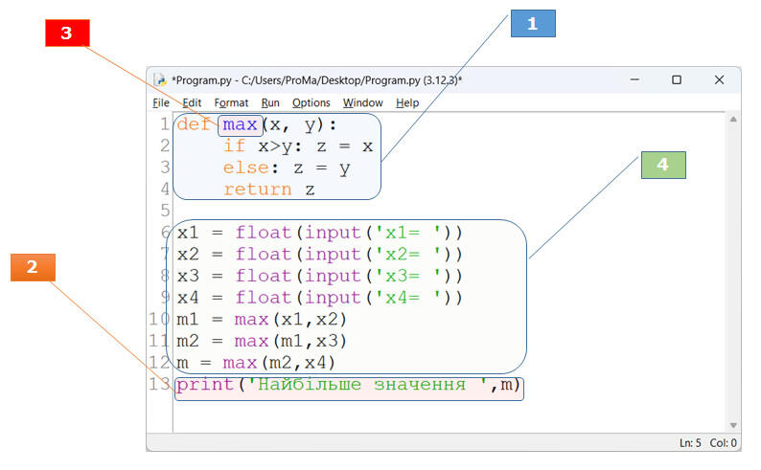The height and width of the screenshot is (470, 761).
Task: Place cursor on the print statement line
Action: coord(349,385)
